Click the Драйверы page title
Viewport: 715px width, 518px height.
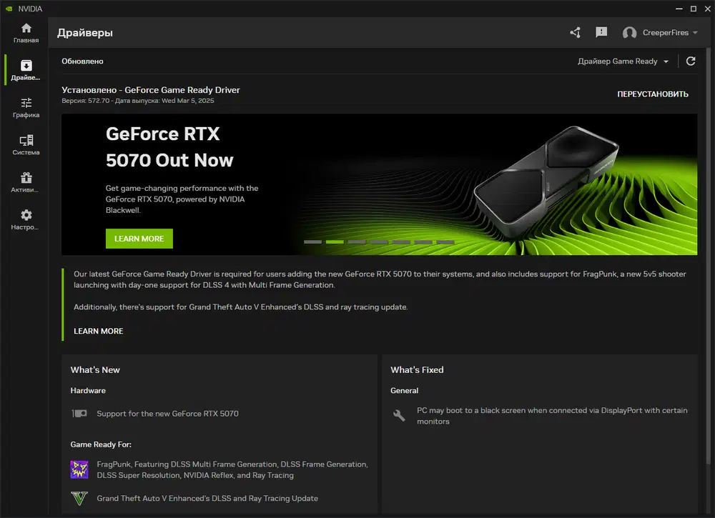pyautogui.click(x=85, y=33)
